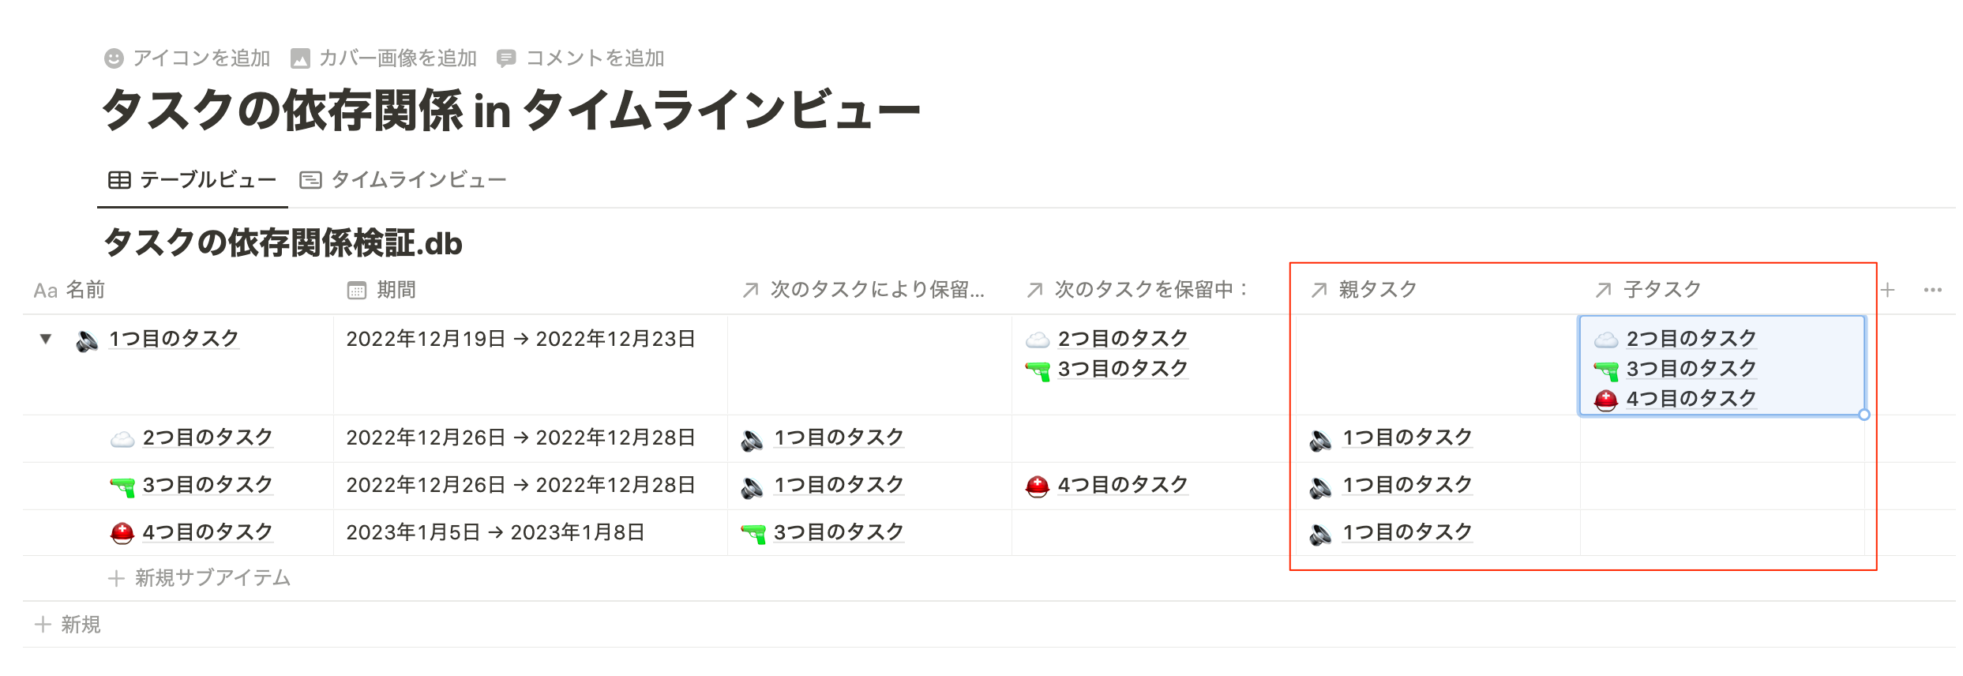Click the red helmet icon of 4つ目のタスク row

pos(122,533)
